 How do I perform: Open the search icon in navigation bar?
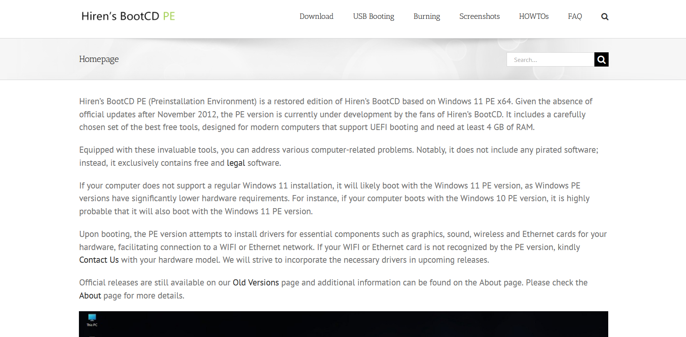[x=605, y=17]
